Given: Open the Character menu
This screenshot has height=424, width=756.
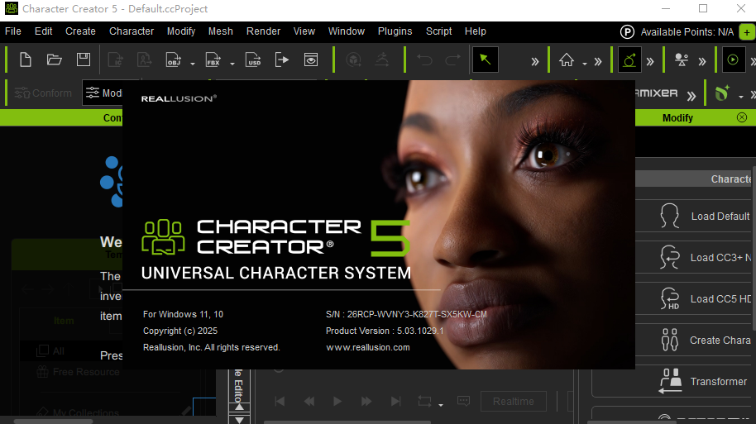Looking at the screenshot, I should [x=132, y=31].
